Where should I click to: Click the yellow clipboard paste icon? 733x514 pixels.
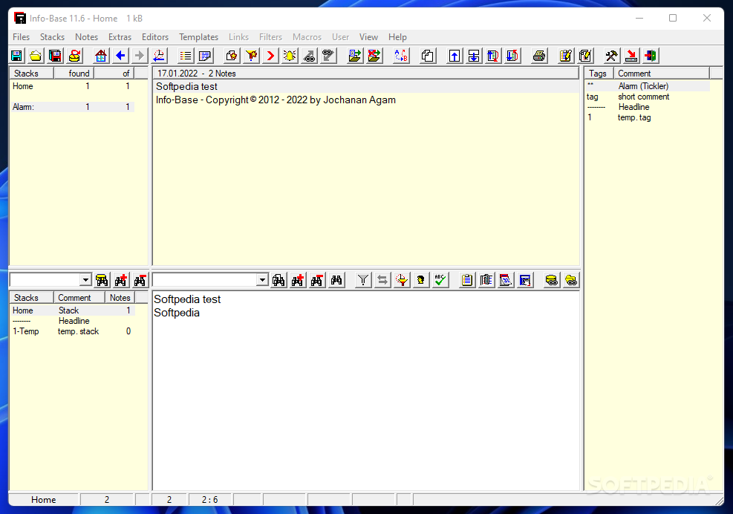pyautogui.click(x=467, y=280)
